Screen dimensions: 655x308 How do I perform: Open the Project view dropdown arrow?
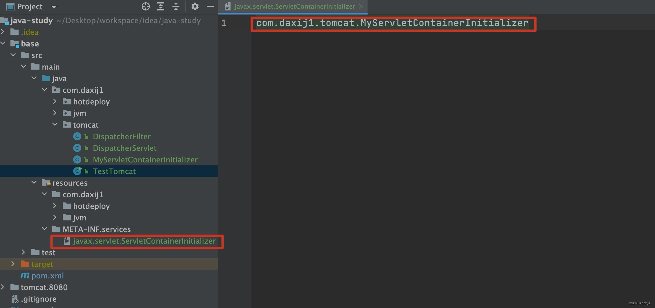coord(54,7)
